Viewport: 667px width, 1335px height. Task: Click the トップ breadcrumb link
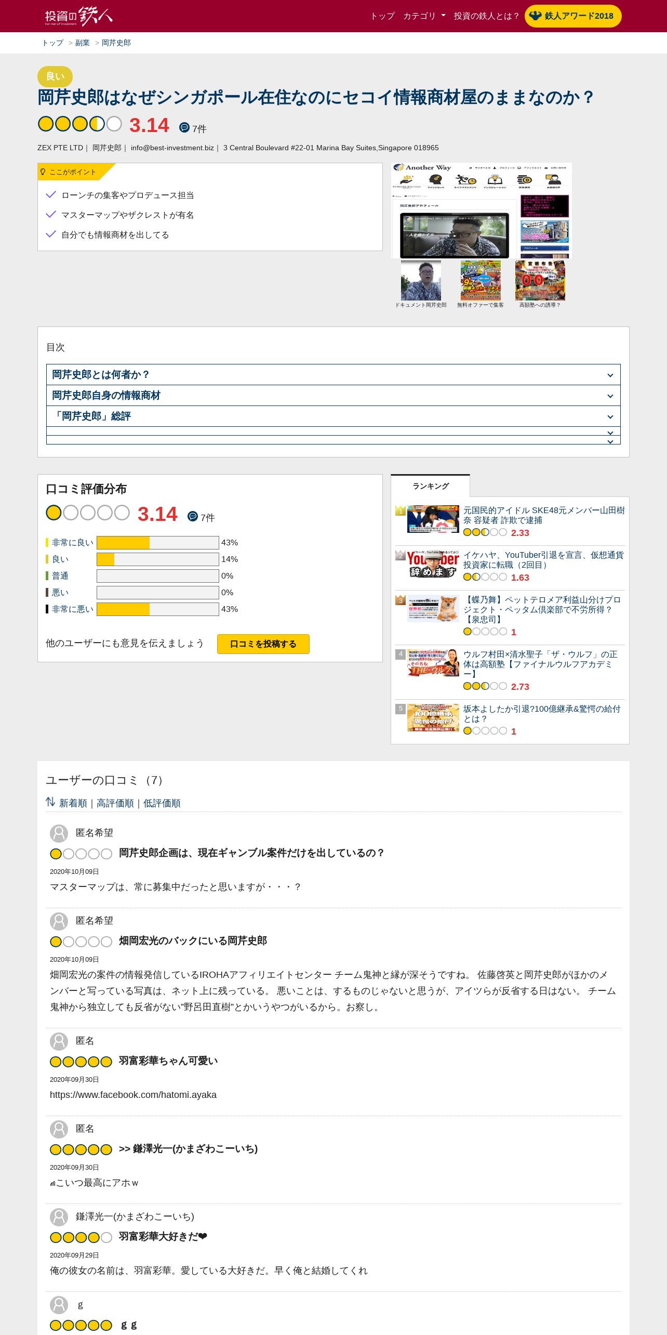[x=52, y=43]
